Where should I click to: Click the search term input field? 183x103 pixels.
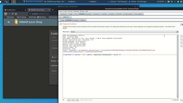(126, 100)
